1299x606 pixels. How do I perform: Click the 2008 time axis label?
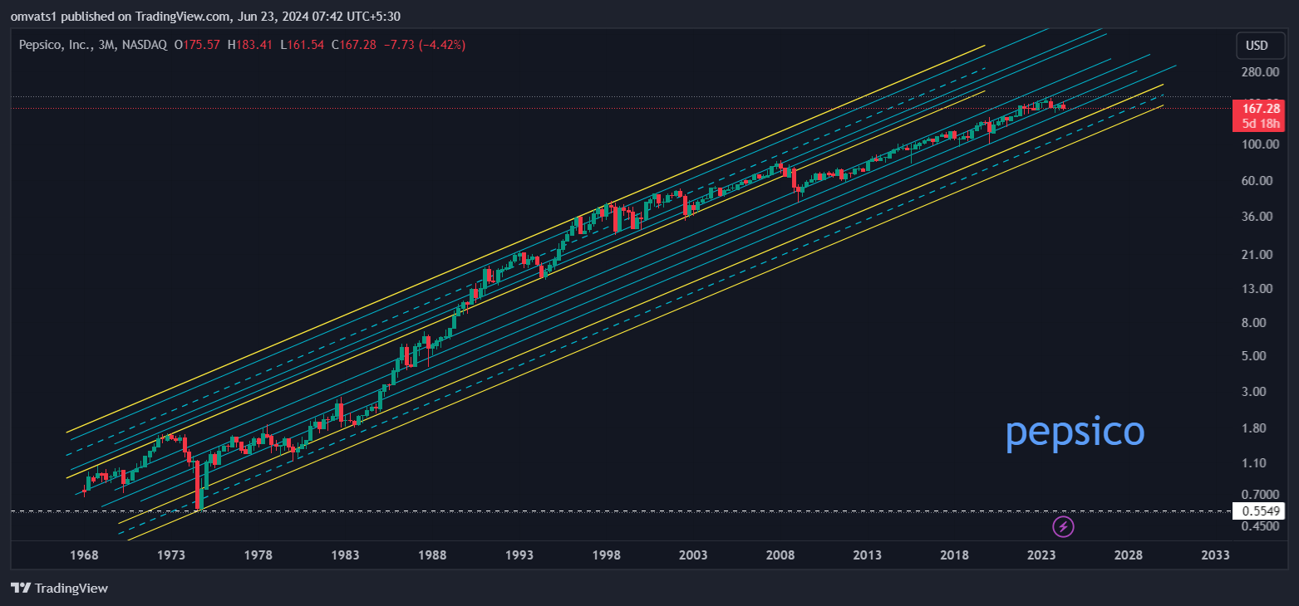click(x=780, y=555)
